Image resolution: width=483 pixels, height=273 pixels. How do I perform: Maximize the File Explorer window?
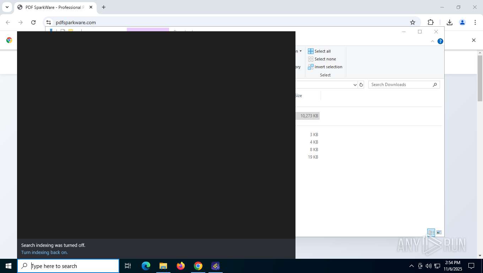(420, 32)
